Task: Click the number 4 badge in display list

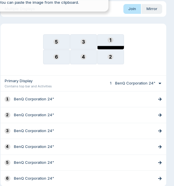Action: [x=7, y=147]
